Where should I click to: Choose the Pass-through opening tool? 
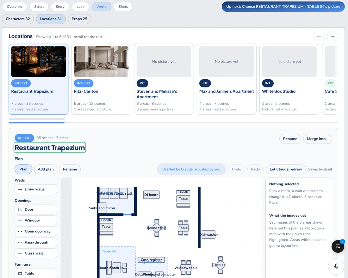(x=36, y=242)
